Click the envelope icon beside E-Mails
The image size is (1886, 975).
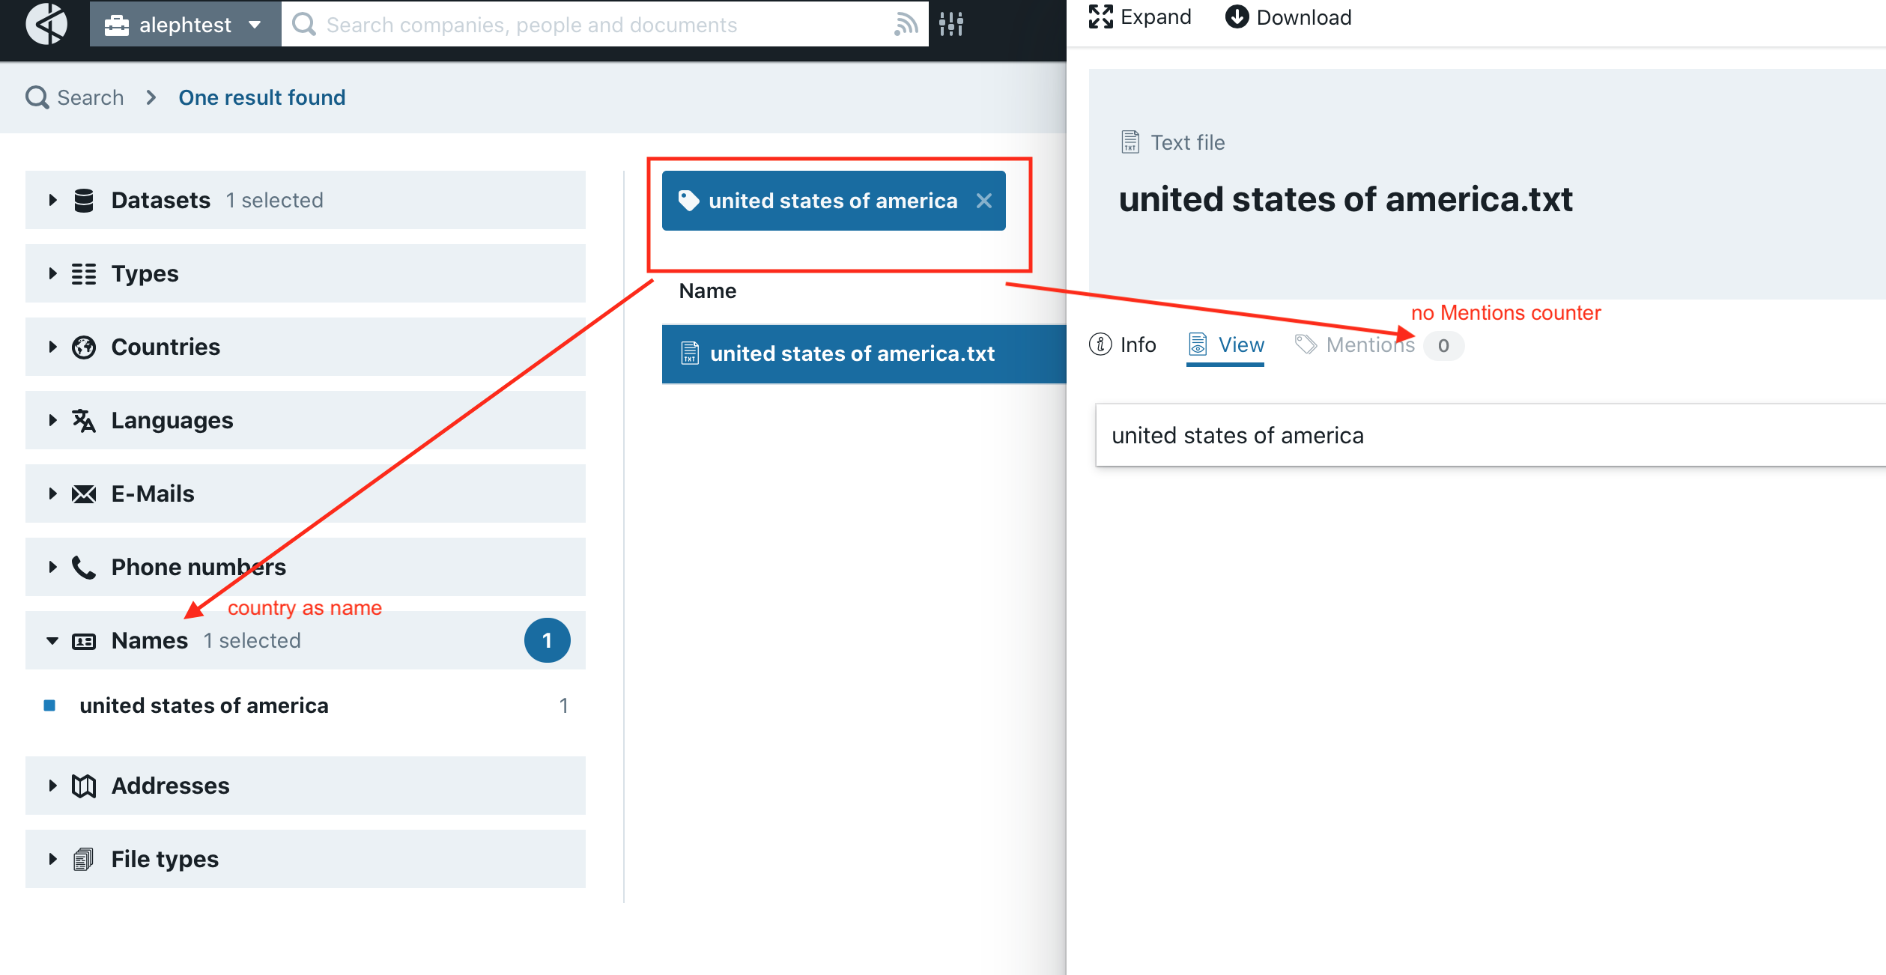tap(84, 493)
